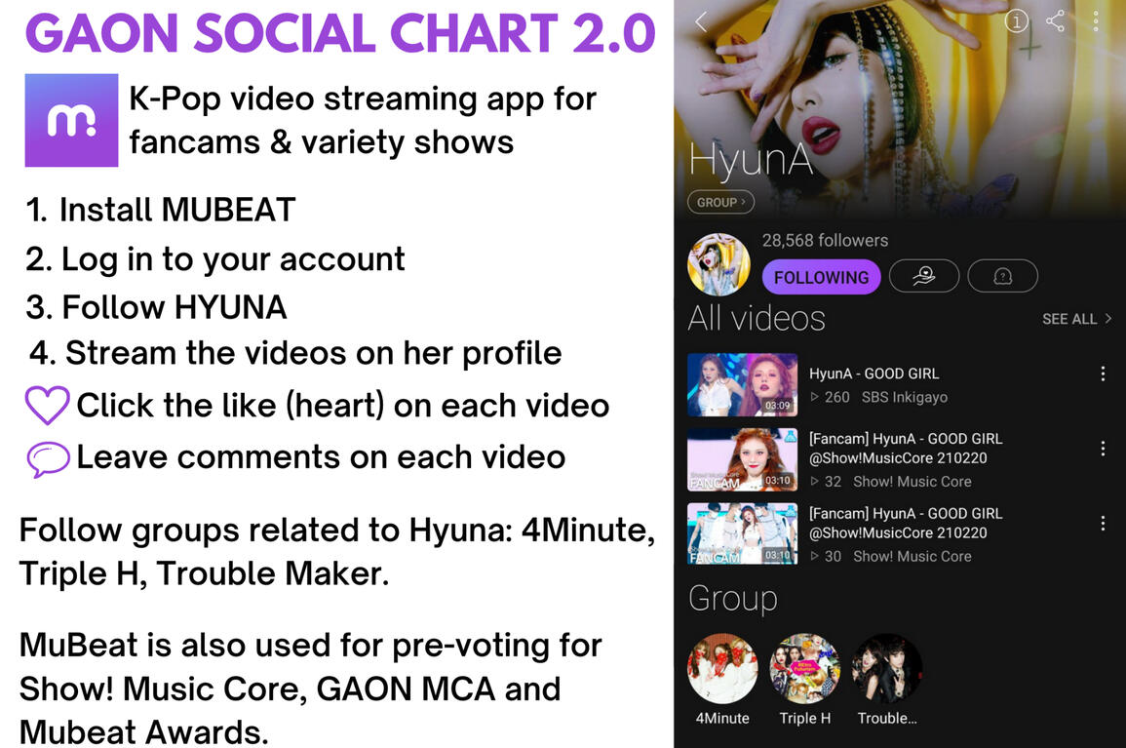
Task: Open the Fancam video with 30 plays
Action: [x=743, y=533]
